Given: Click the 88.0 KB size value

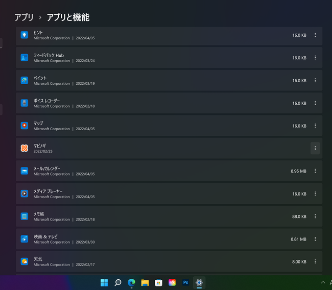Looking at the screenshot, I should coord(299,216).
